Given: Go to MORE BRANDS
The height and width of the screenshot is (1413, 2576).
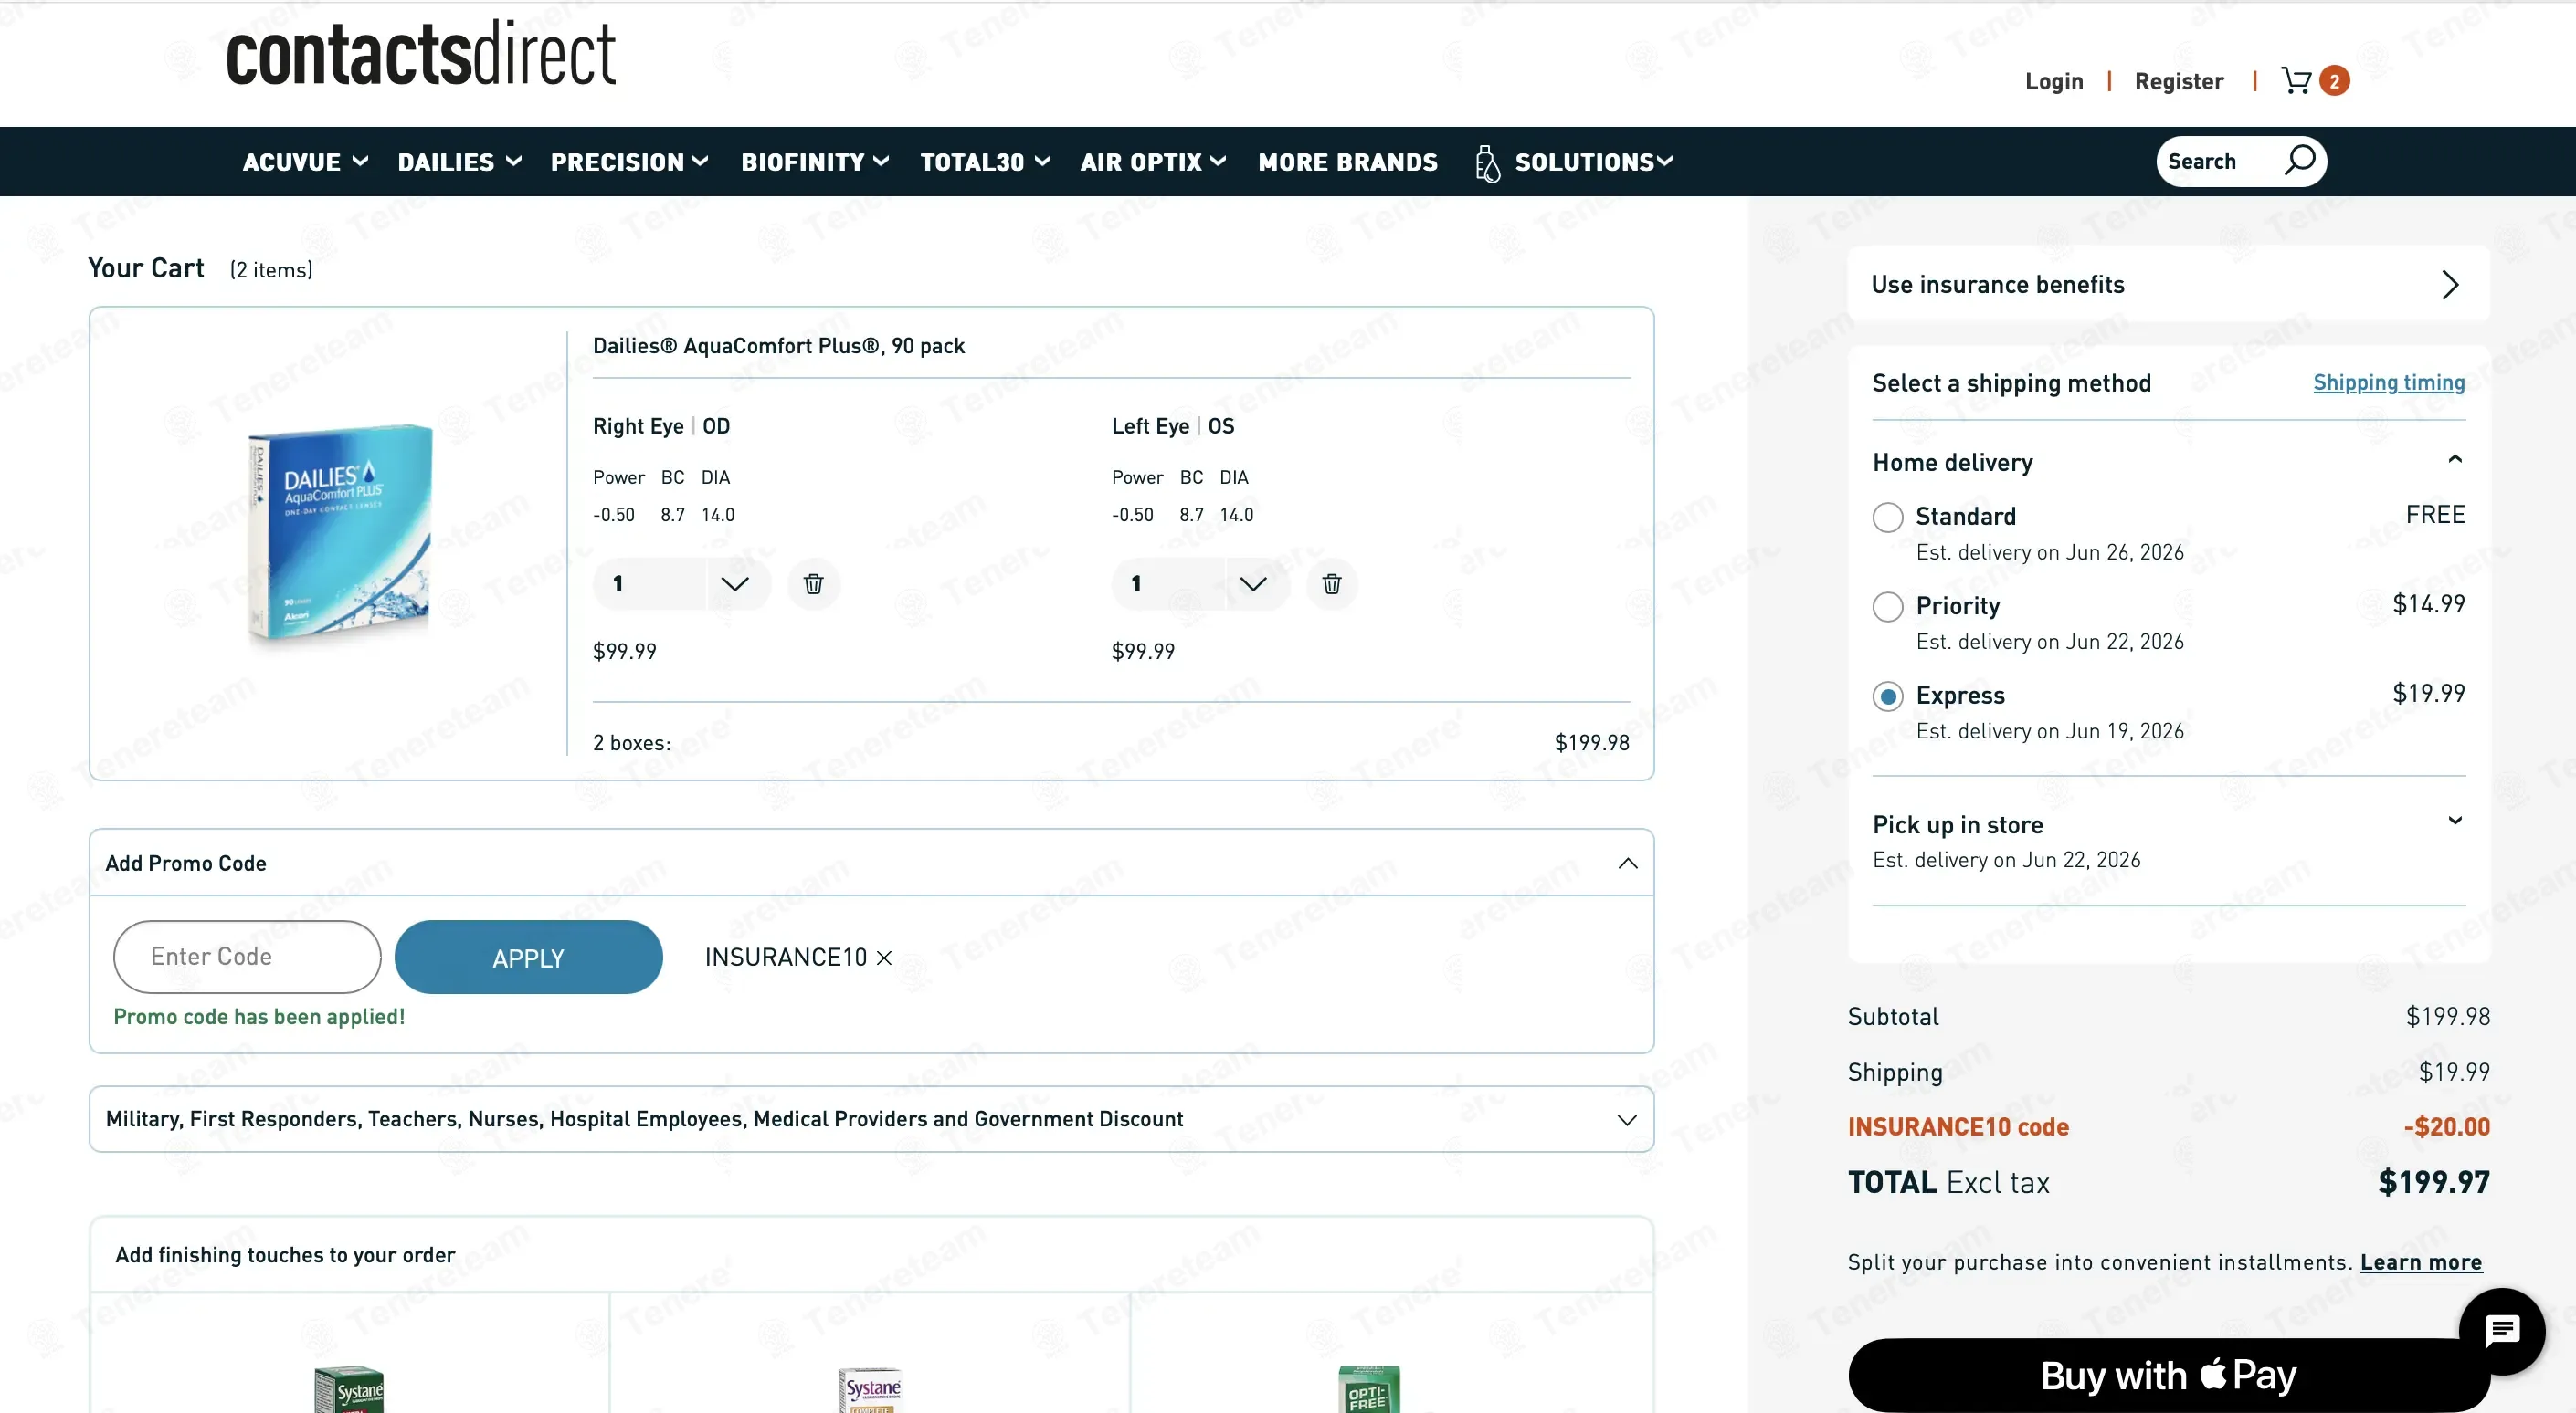Looking at the screenshot, I should pyautogui.click(x=1347, y=162).
